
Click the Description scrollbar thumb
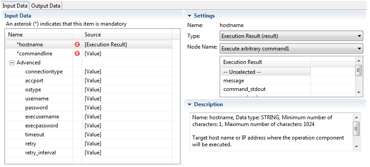click(x=356, y=129)
